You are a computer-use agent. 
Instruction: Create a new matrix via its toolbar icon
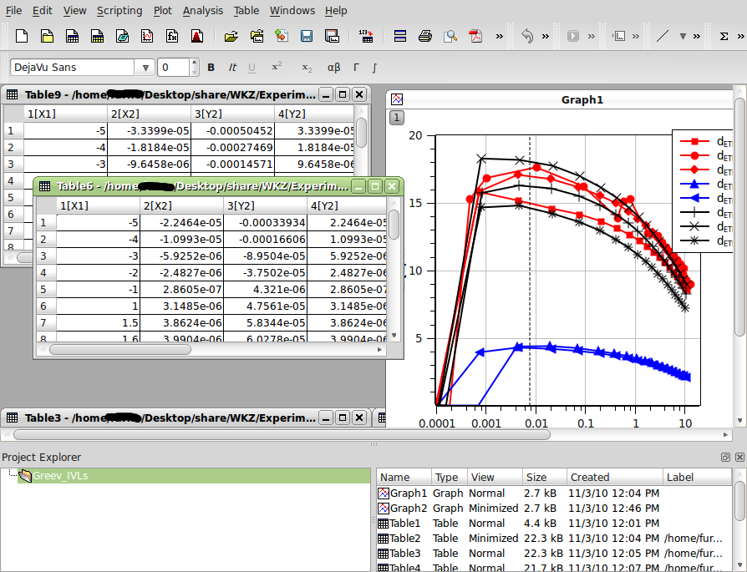coord(95,36)
